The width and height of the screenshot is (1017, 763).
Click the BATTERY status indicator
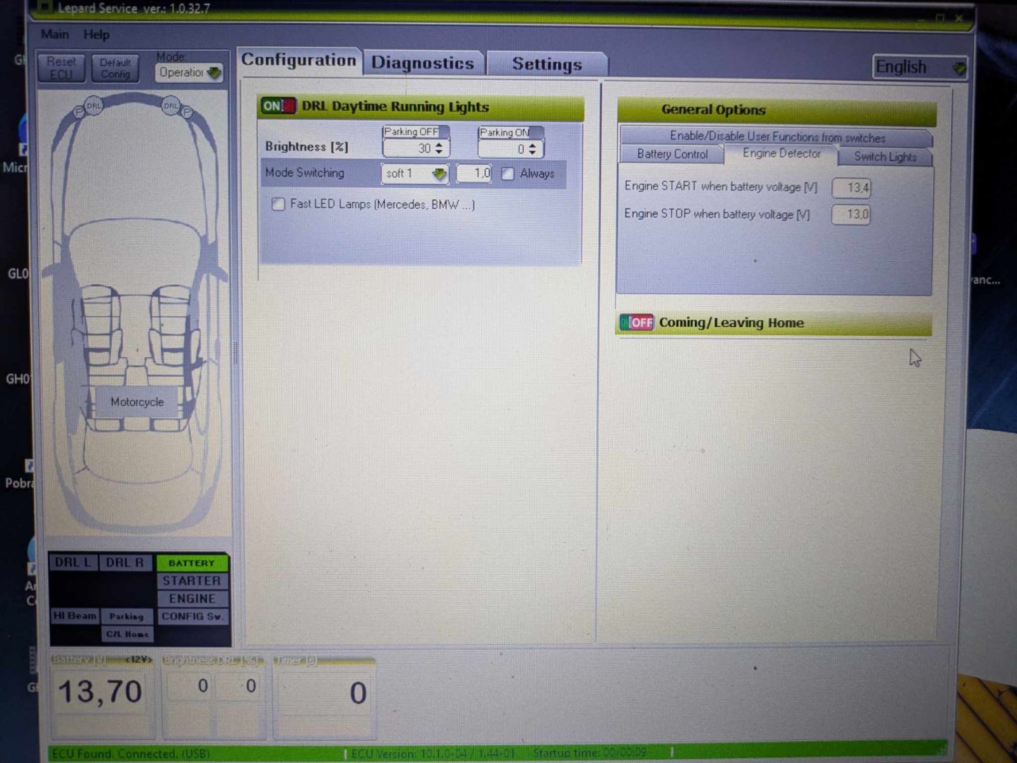coord(191,563)
